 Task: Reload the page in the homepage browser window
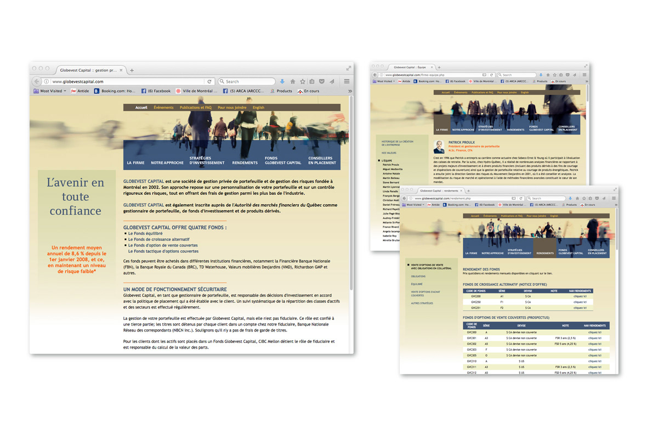click(x=209, y=82)
